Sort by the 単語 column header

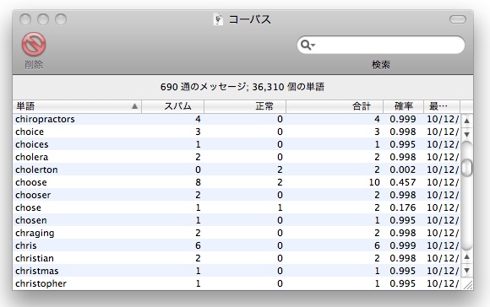pyautogui.click(x=77, y=106)
